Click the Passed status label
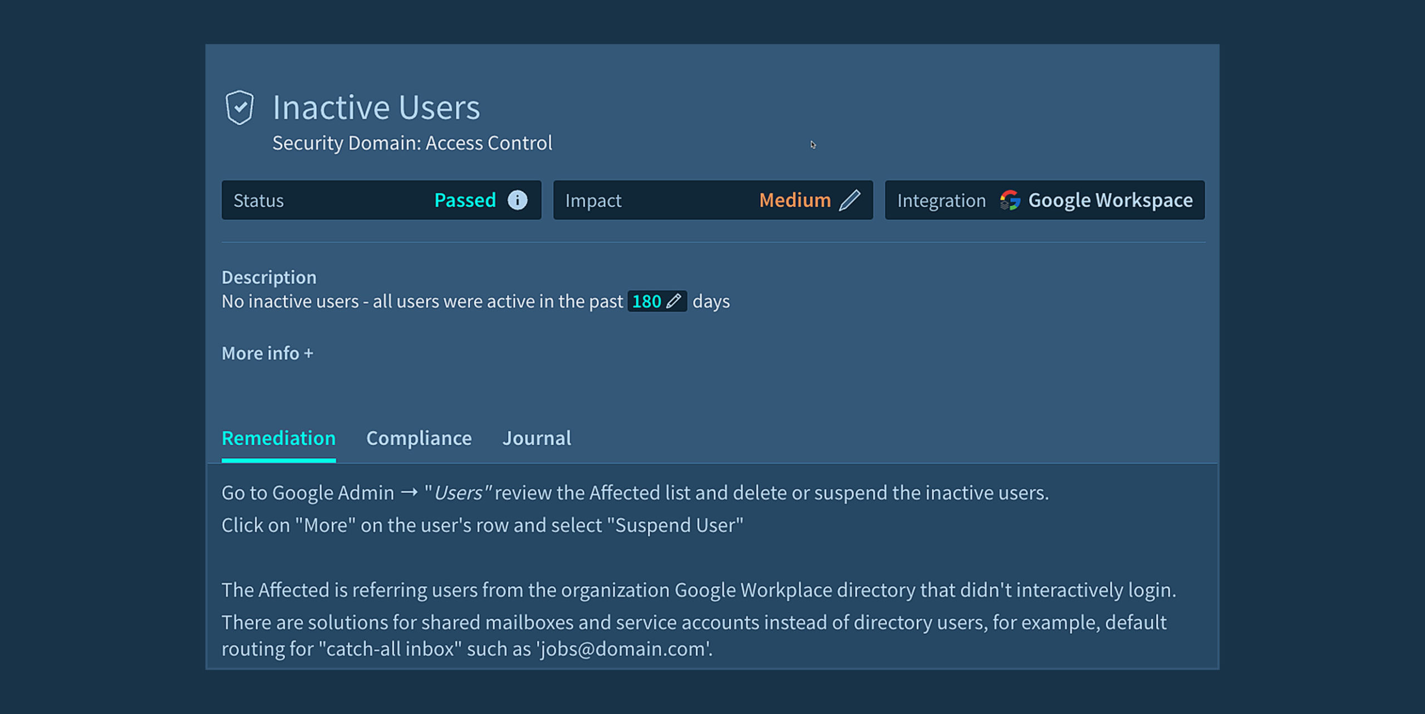 (465, 200)
